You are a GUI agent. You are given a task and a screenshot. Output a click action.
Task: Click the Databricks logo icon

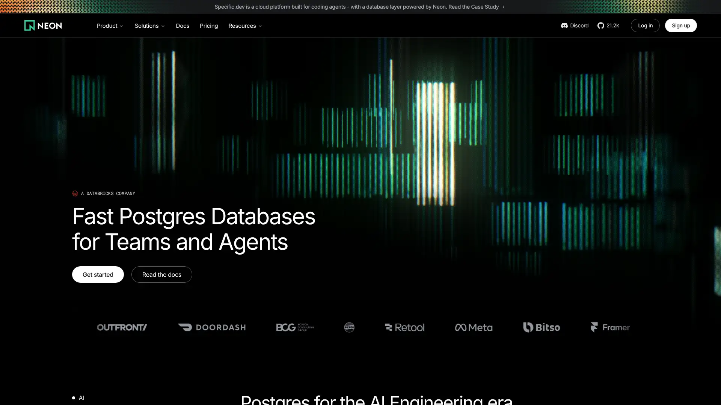[75, 193]
